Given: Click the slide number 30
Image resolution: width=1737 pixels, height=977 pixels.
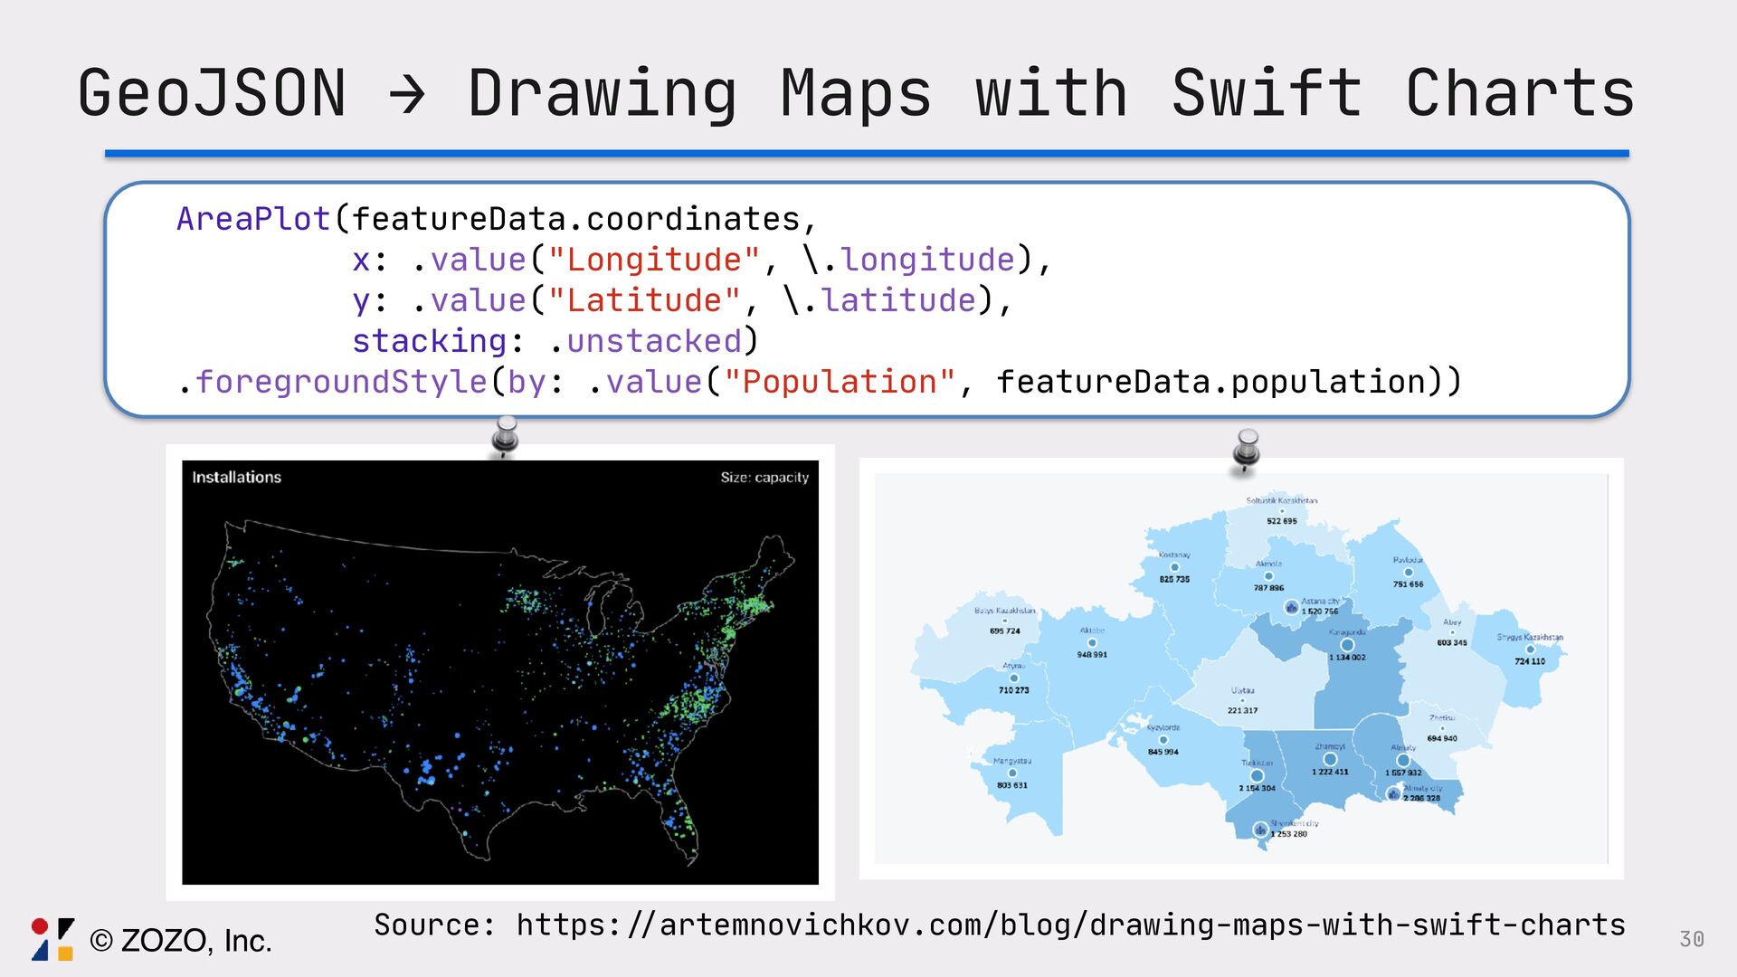Looking at the screenshot, I should 1691,939.
